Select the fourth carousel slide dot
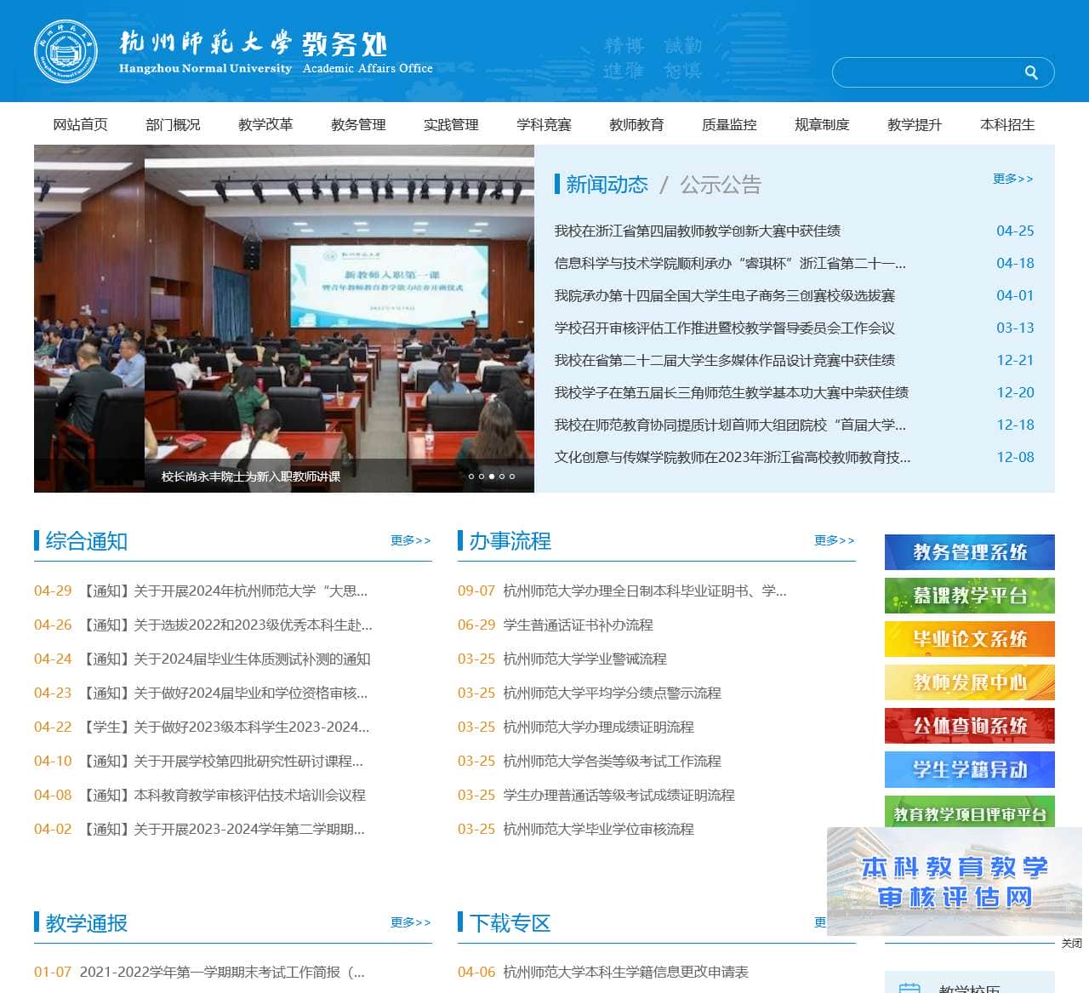Screen dimensions: 1089x993 [x=502, y=477]
